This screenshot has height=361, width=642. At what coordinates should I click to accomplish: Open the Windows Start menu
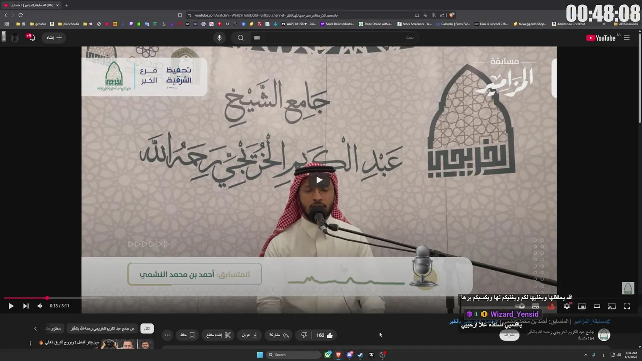pos(260,355)
